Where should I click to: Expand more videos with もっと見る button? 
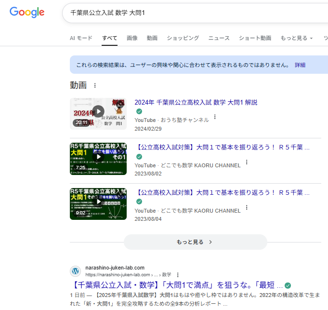(195, 242)
